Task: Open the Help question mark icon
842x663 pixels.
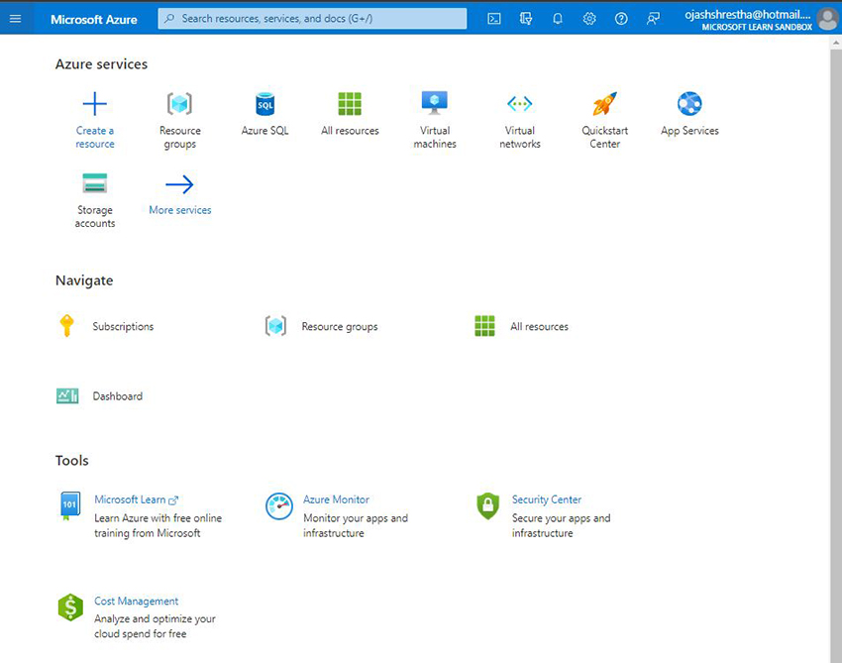Action: [621, 19]
